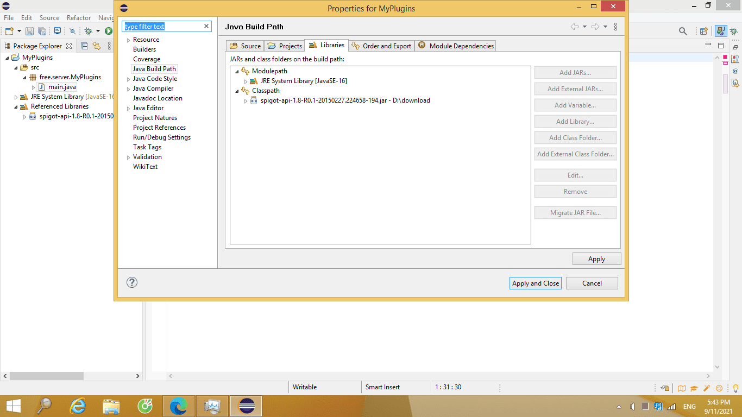Open the terminal monitor icon in Eclipse toolbar
Viewport: 742px width, 417px height.
tap(57, 31)
